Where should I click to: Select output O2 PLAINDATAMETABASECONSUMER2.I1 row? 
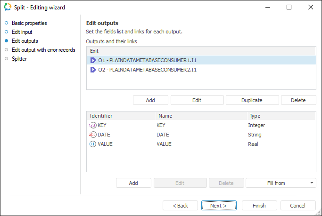147,70
